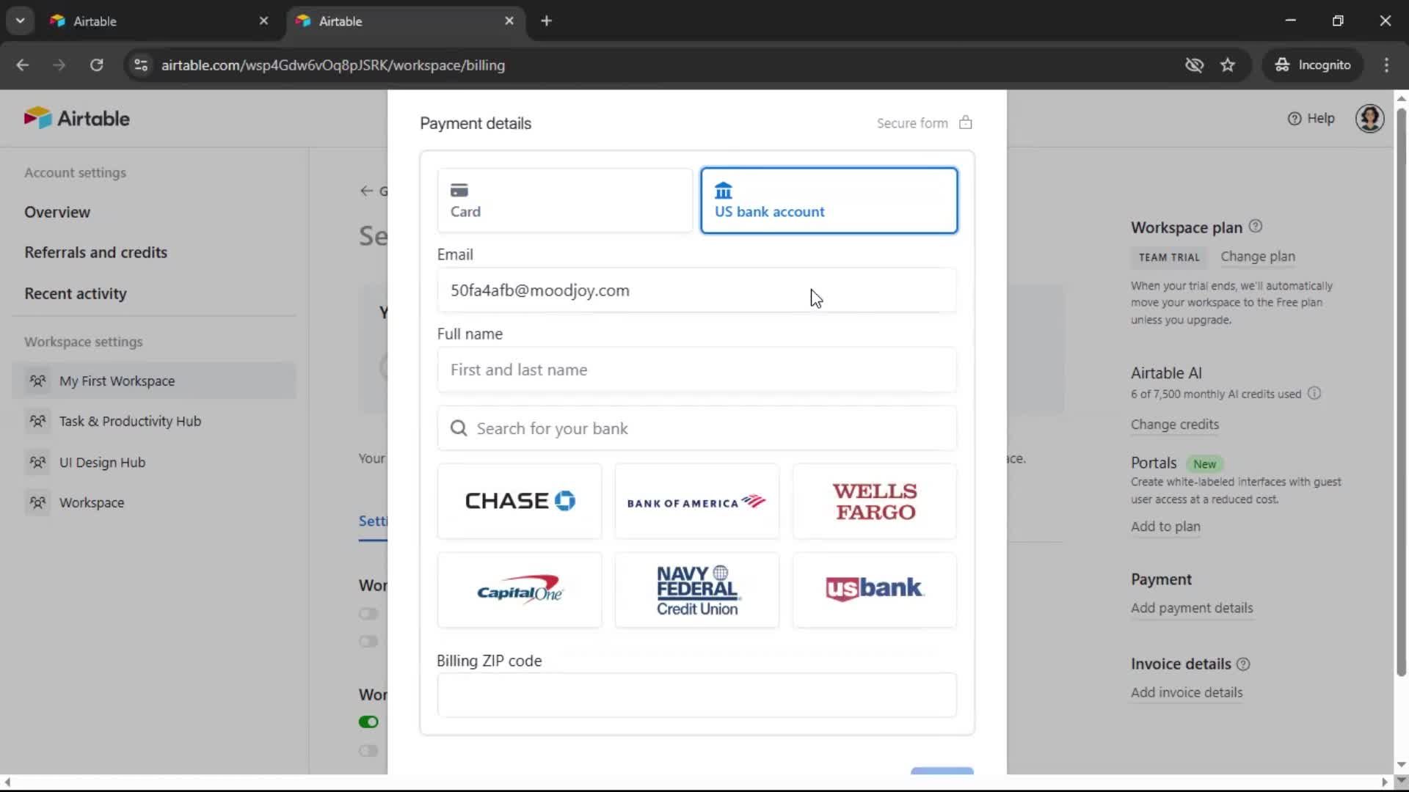The width and height of the screenshot is (1409, 792).
Task: Click the back arrow behind the dialog
Action: (x=366, y=191)
